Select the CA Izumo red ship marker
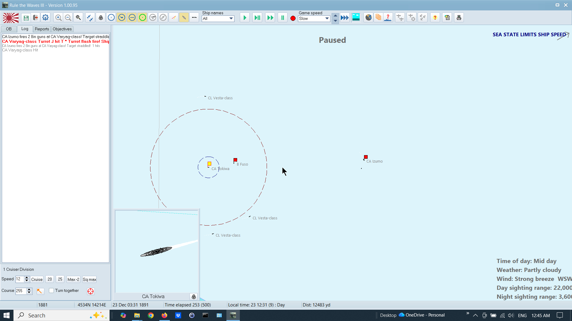This screenshot has width=572, height=321. point(366,157)
